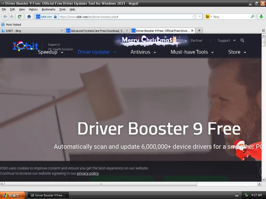Expand the Must-have Tools menu
Screen dimensions: 266x199
(192, 52)
